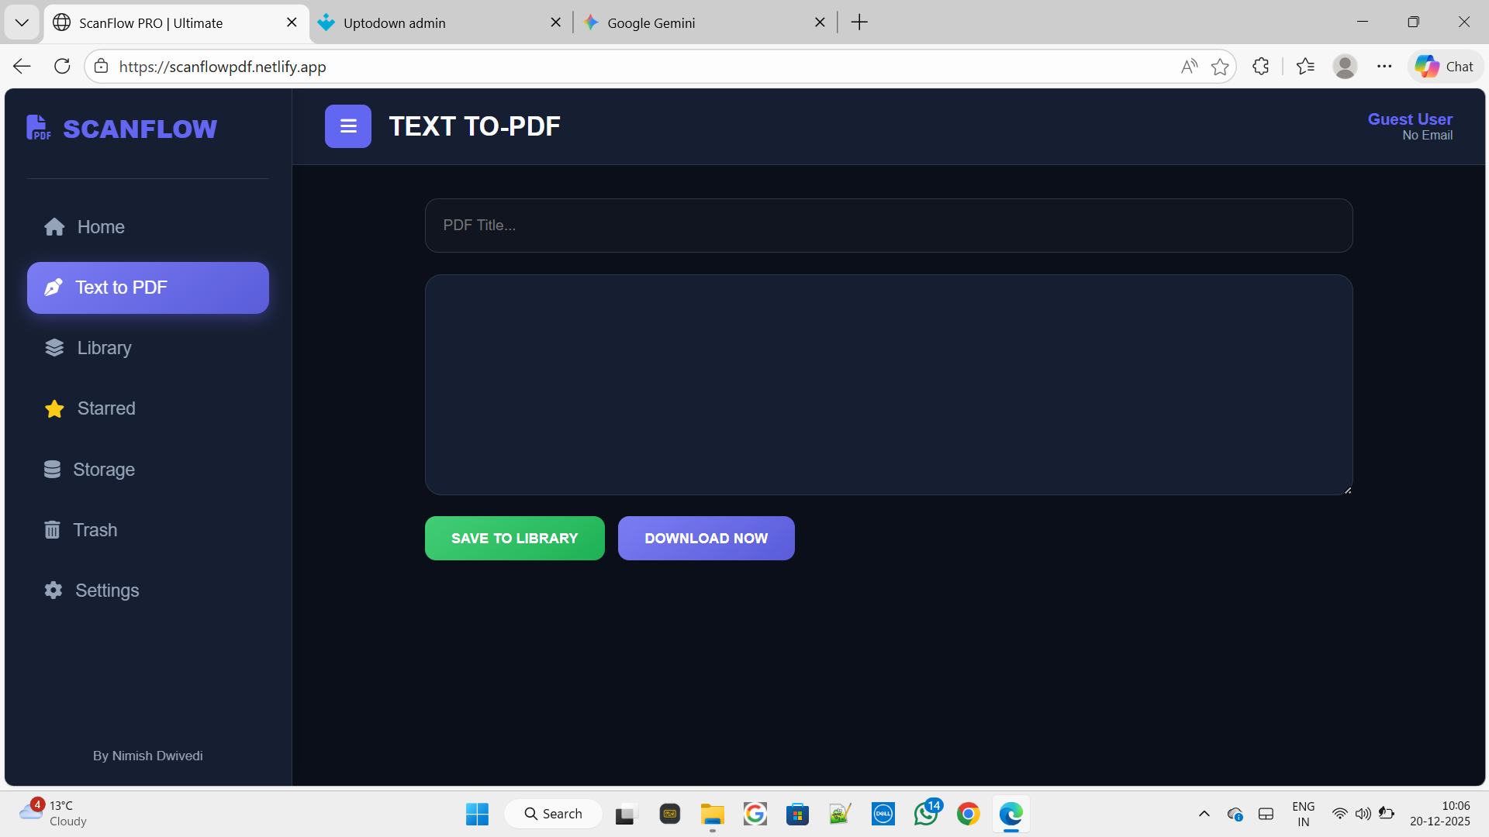Screen dimensions: 1489x837
Task: Click the browser back arrow
Action: tap(22, 67)
